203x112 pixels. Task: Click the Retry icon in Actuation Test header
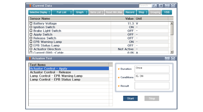point(167,58)
